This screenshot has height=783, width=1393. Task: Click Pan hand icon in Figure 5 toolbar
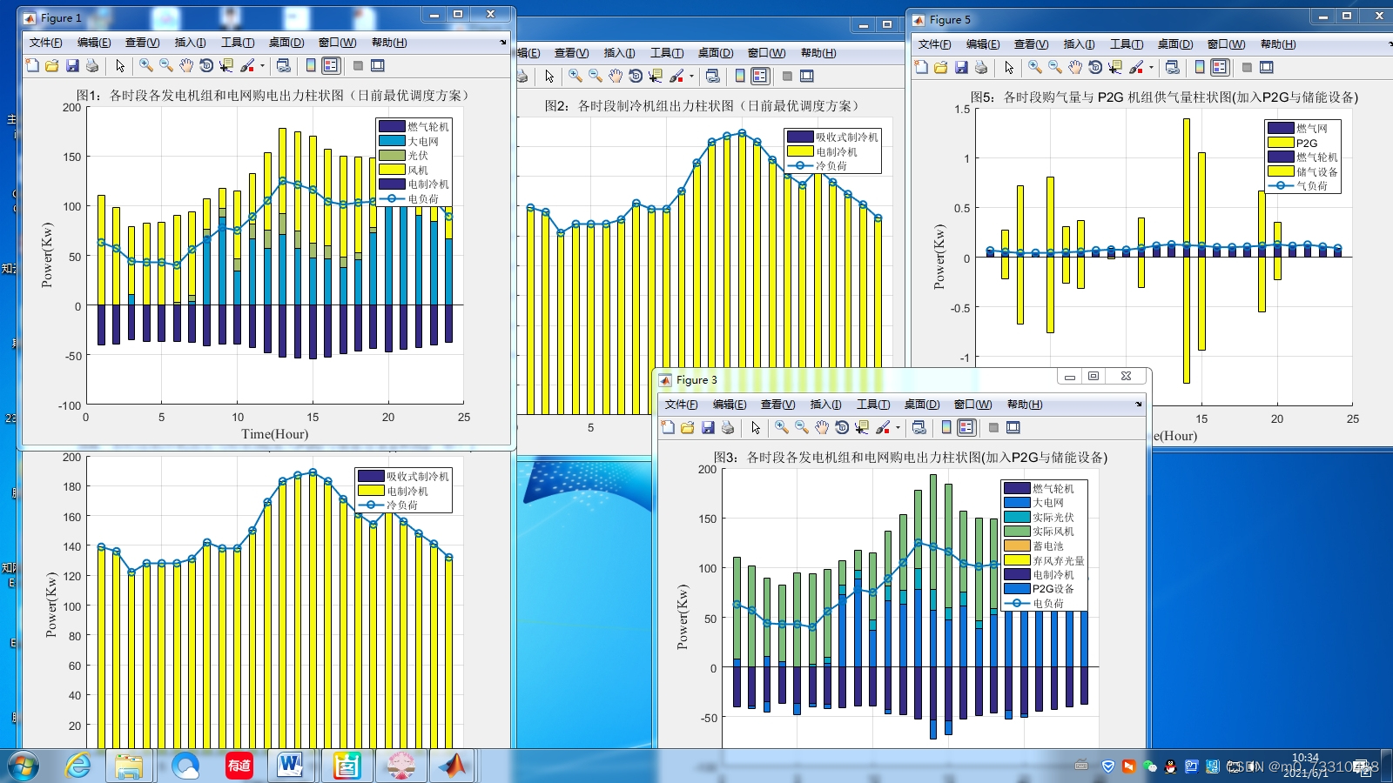(x=1075, y=67)
